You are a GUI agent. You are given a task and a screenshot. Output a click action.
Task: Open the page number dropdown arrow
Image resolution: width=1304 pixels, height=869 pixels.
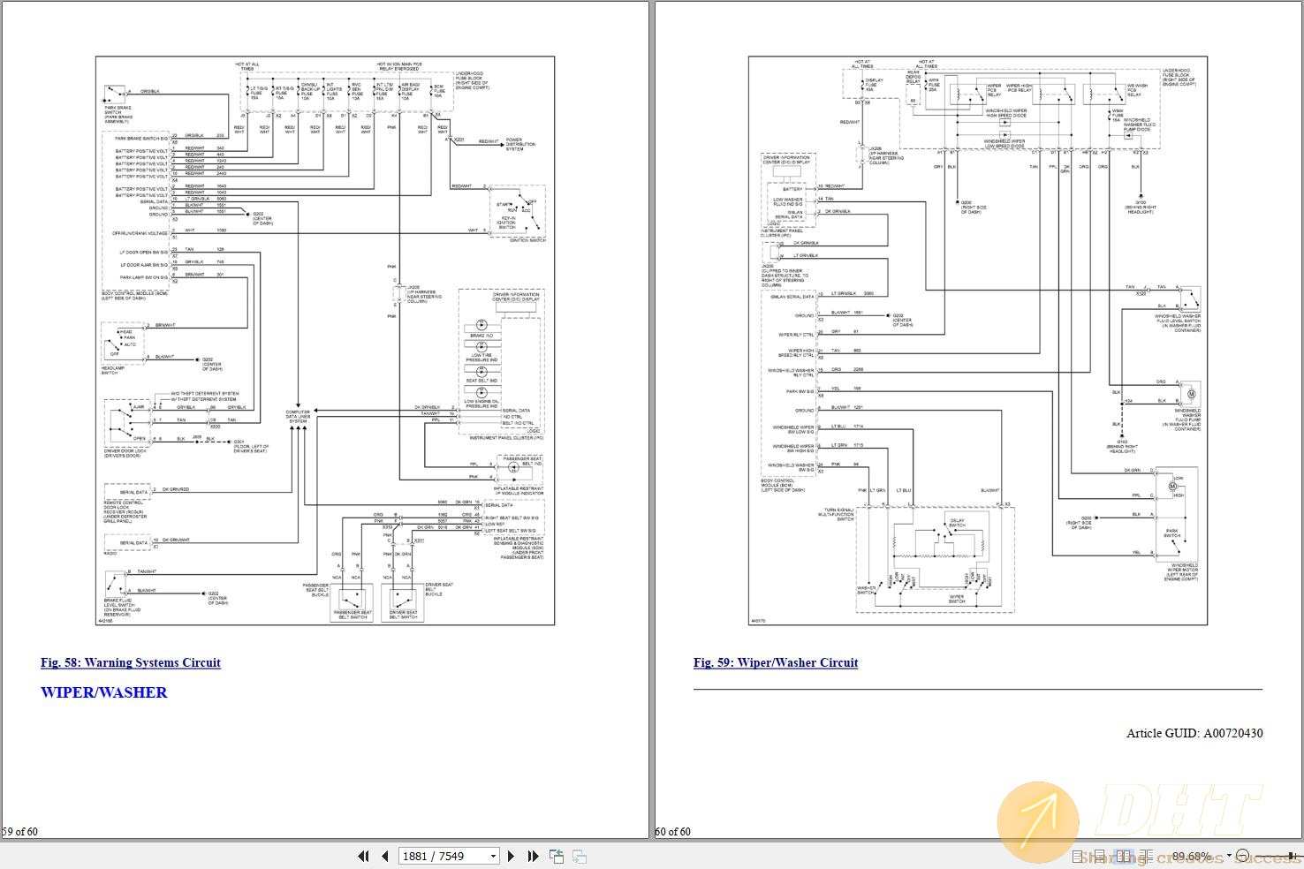point(493,857)
